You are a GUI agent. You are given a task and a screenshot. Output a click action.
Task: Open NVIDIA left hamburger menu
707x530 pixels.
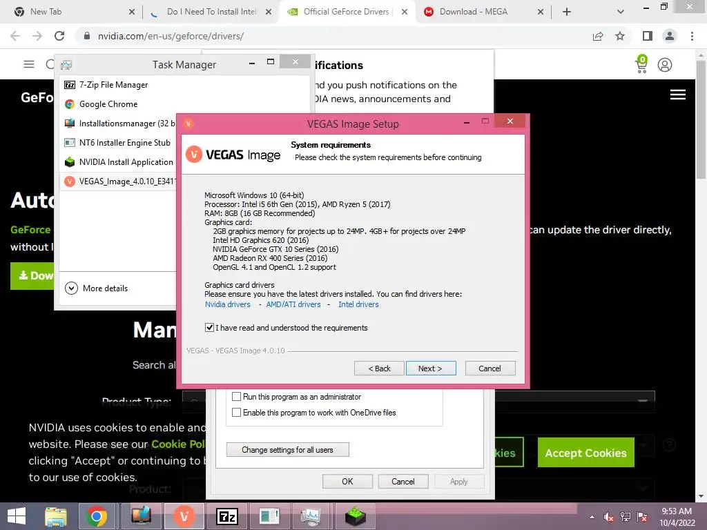click(x=29, y=64)
